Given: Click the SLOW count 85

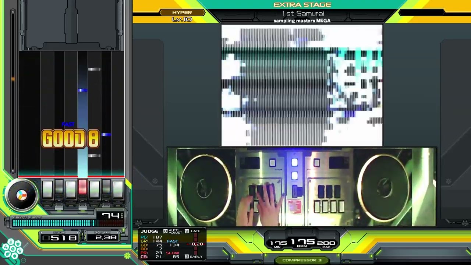Looking at the screenshot, I should point(176,257).
